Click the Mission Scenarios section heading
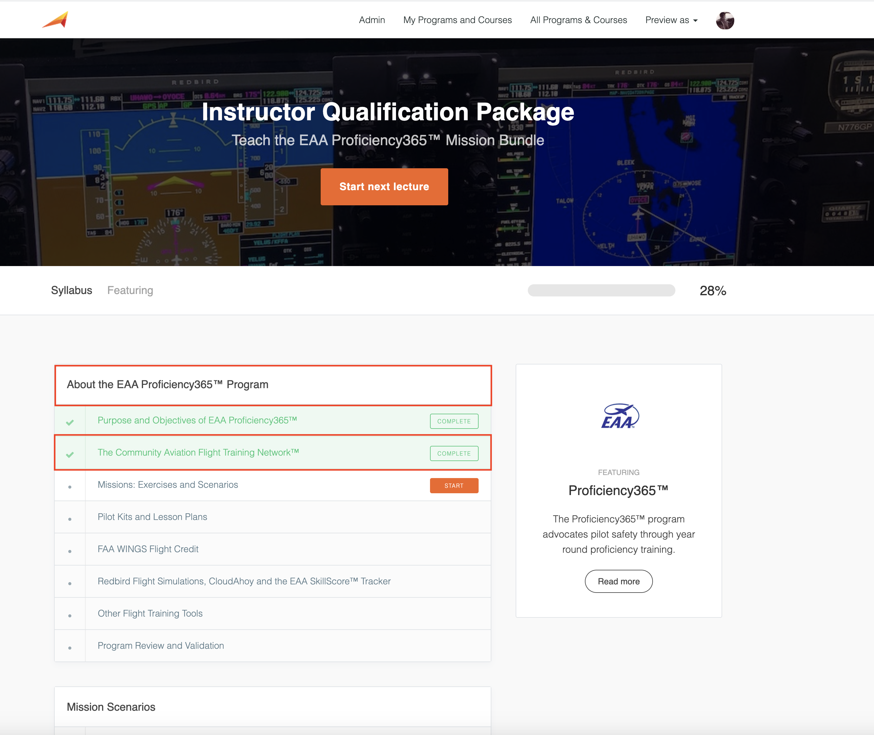Viewport: 874px width, 735px height. 111,707
